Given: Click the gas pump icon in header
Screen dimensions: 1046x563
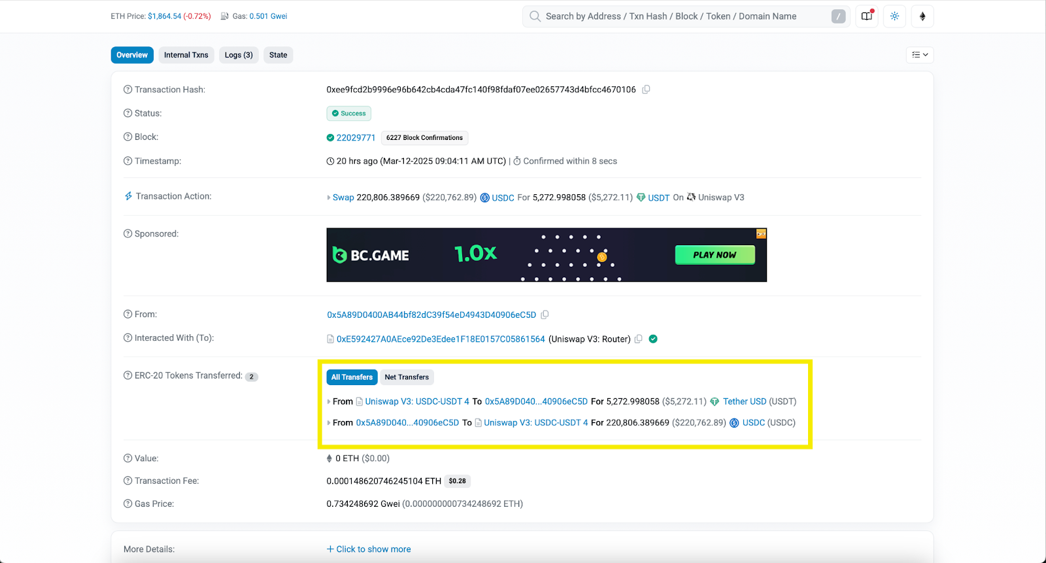Looking at the screenshot, I should [224, 16].
